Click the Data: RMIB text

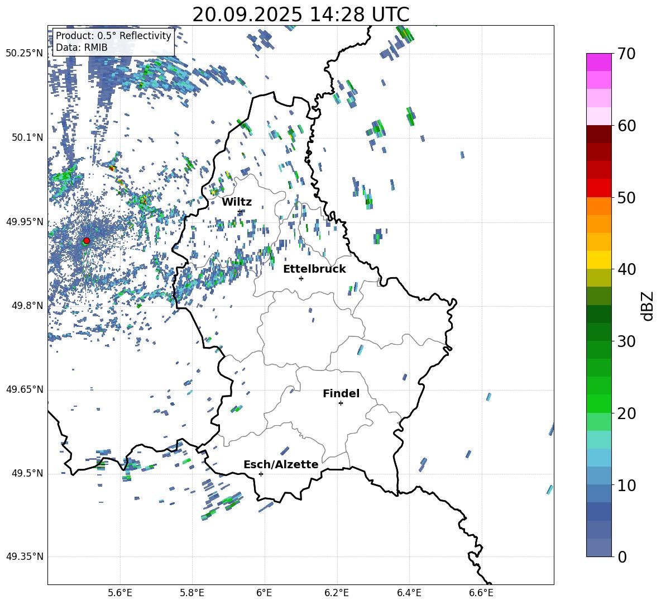(x=82, y=47)
